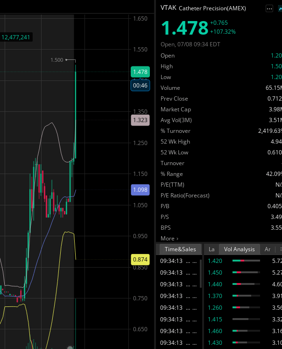
Task: Switch to the Time&Sales tab
Action: pos(180,249)
